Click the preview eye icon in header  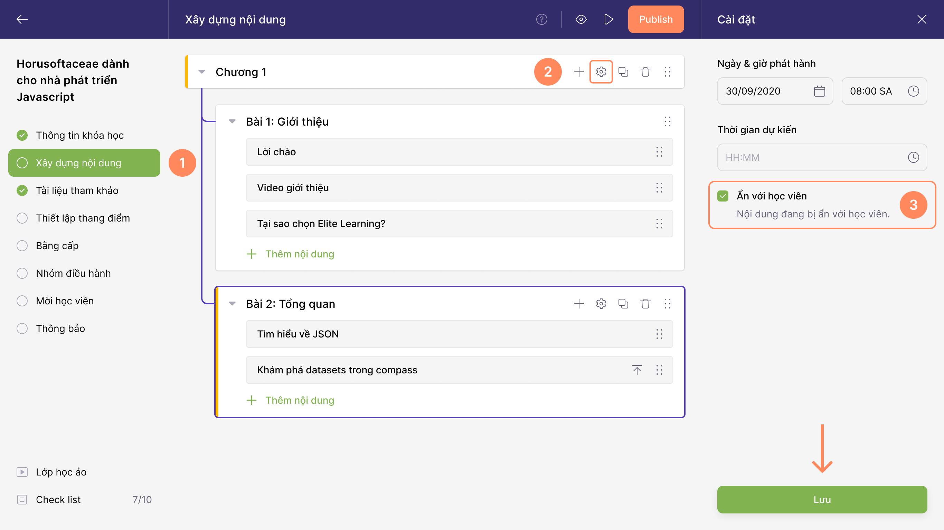coord(581,19)
